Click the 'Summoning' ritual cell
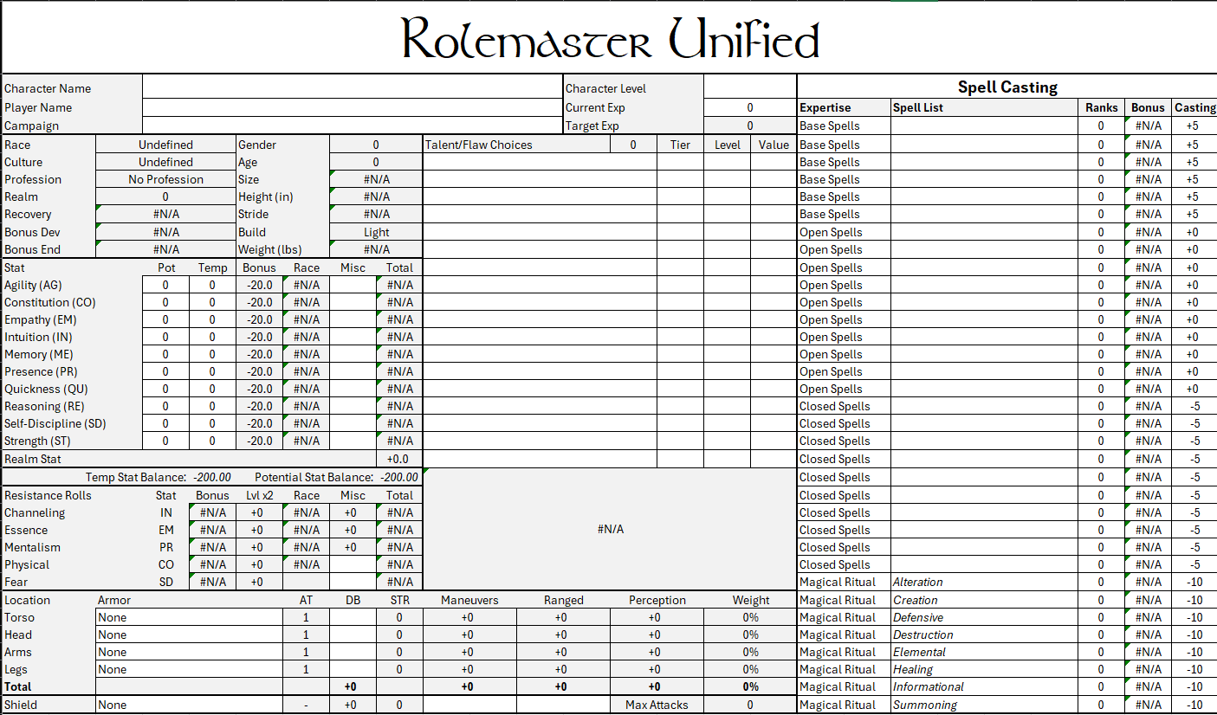Screen dimensions: 1217x715 click(984, 705)
